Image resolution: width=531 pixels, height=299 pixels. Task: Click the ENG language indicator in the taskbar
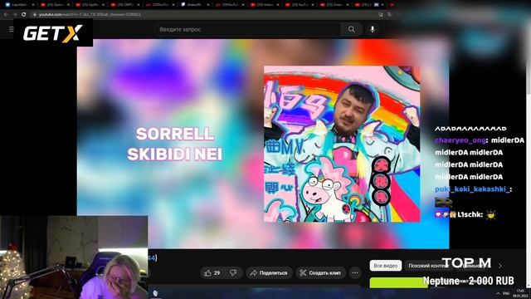[x=506, y=293]
